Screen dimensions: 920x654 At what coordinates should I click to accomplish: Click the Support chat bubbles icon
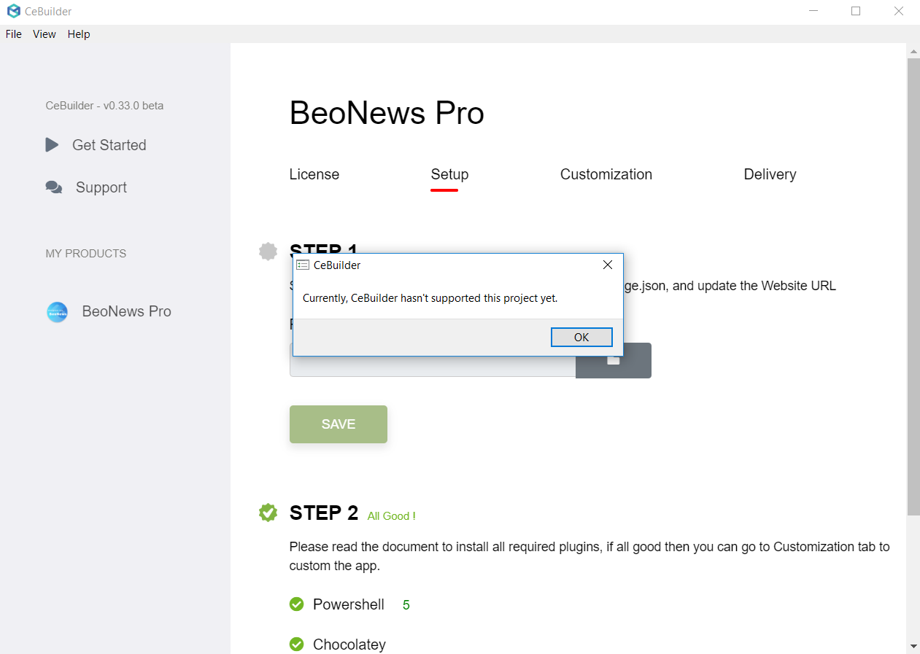[x=54, y=187]
